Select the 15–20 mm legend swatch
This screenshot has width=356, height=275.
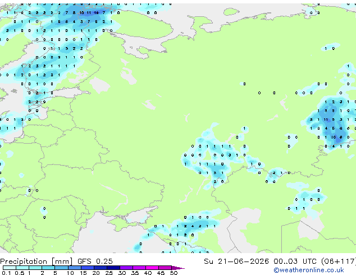coord(88,268)
